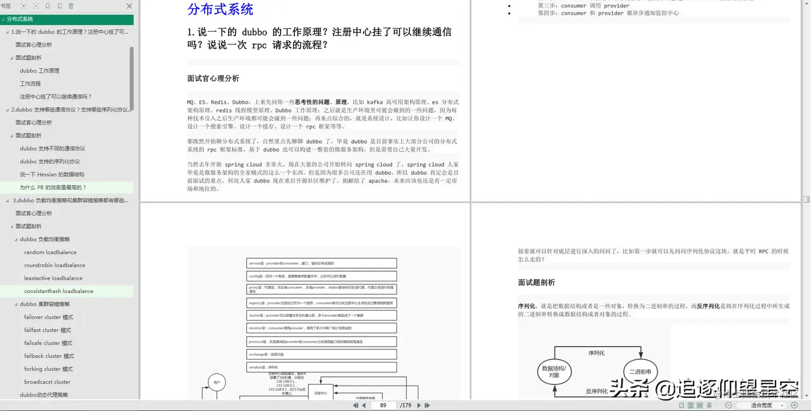Toggle continuous scrolling page layout
Image resolution: width=811 pixels, height=411 pixels.
click(700, 405)
